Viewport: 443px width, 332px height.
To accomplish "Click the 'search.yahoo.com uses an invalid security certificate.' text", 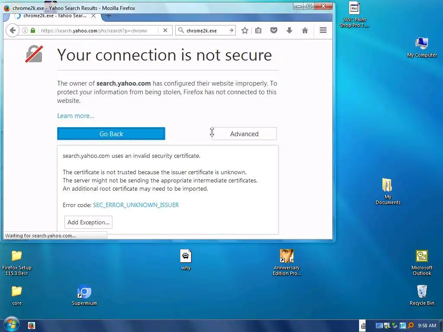I will [132, 156].
